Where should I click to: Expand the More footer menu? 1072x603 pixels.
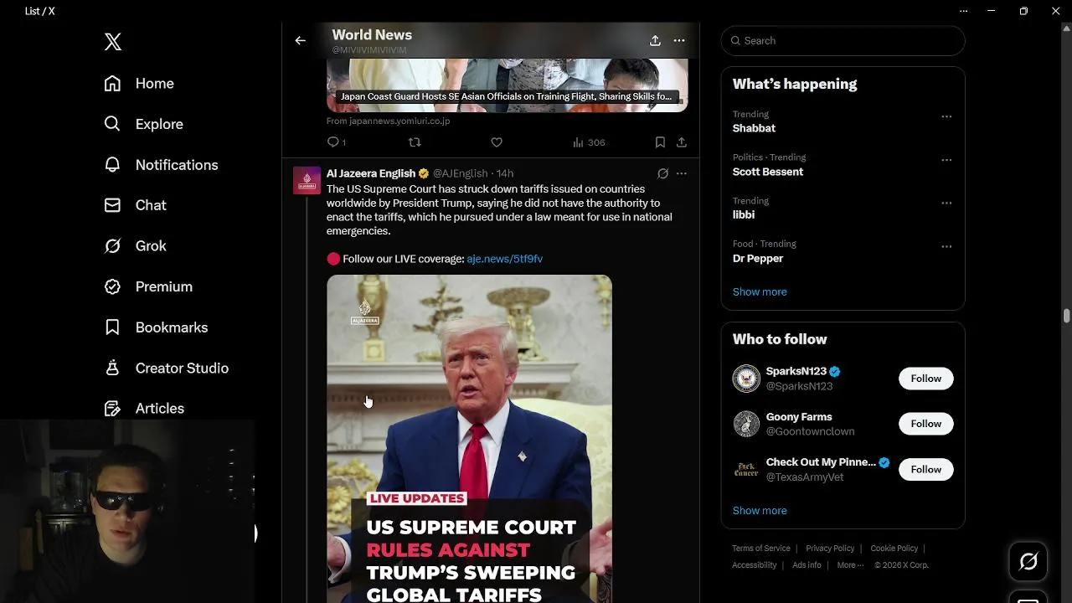850,565
